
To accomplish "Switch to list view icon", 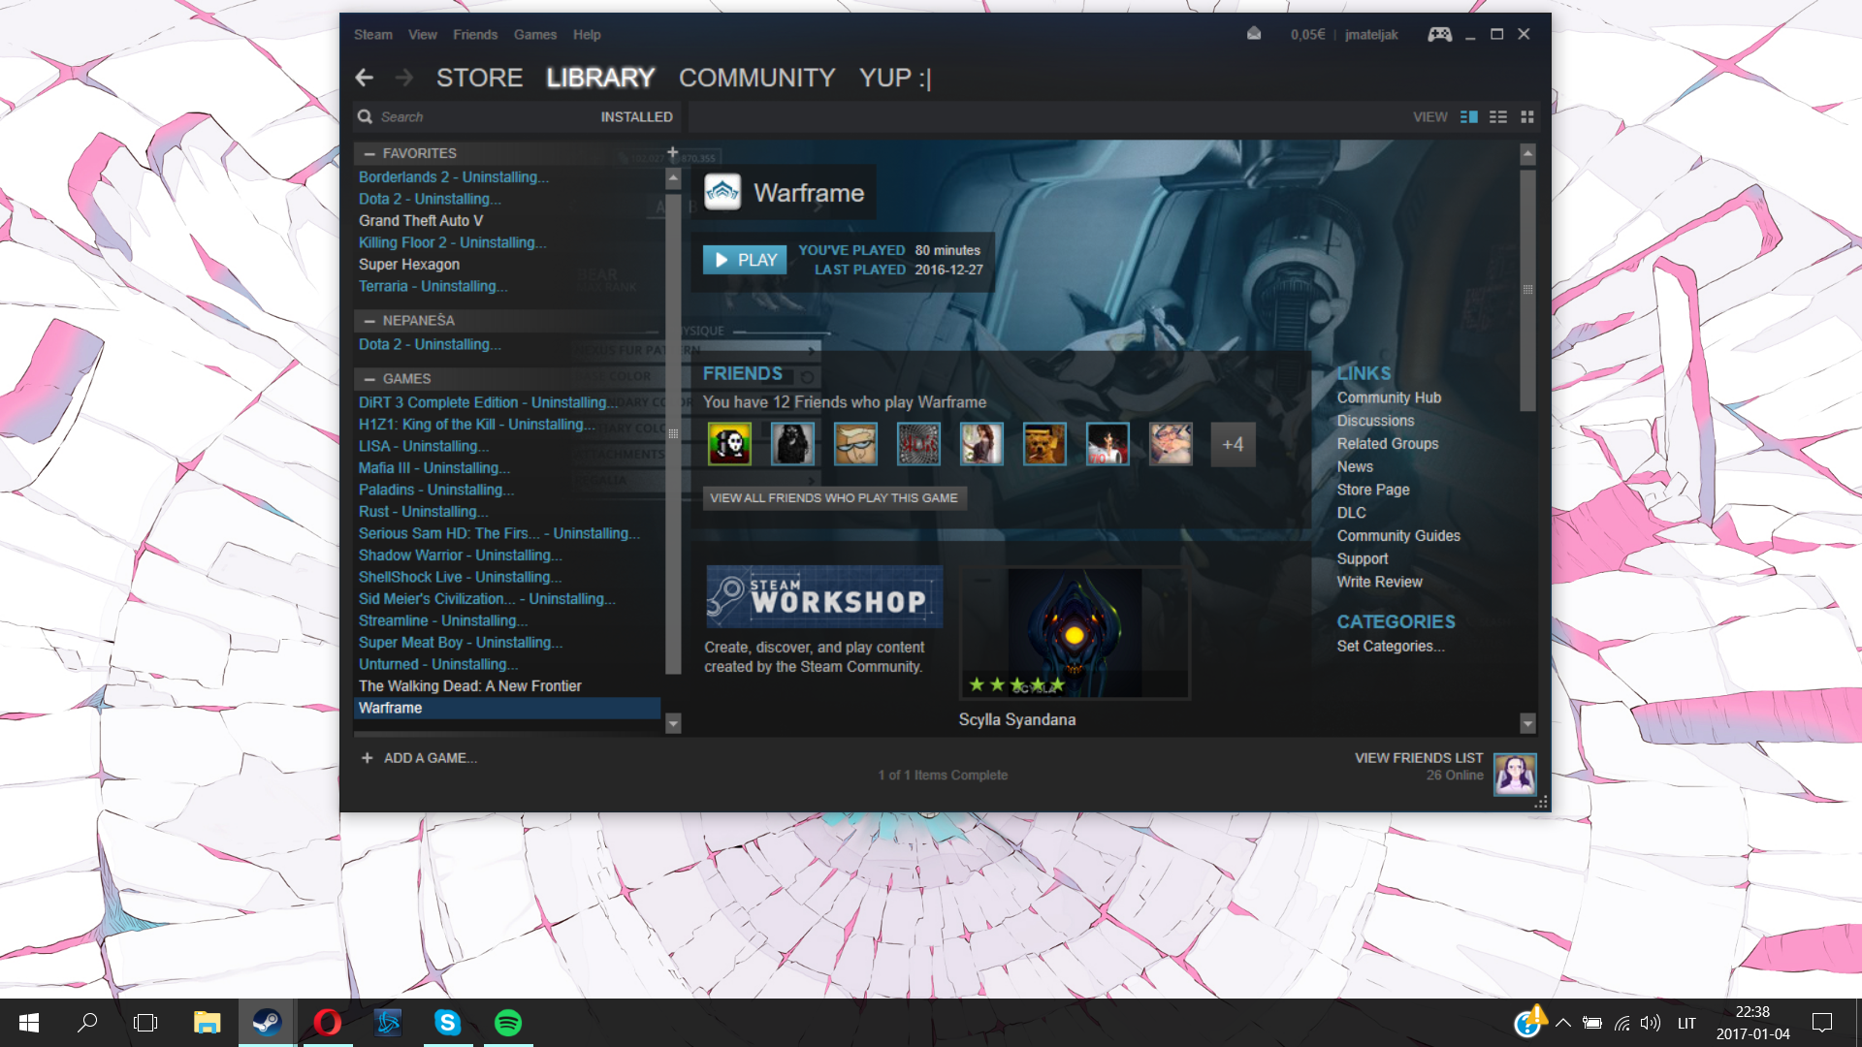I will point(1498,117).
